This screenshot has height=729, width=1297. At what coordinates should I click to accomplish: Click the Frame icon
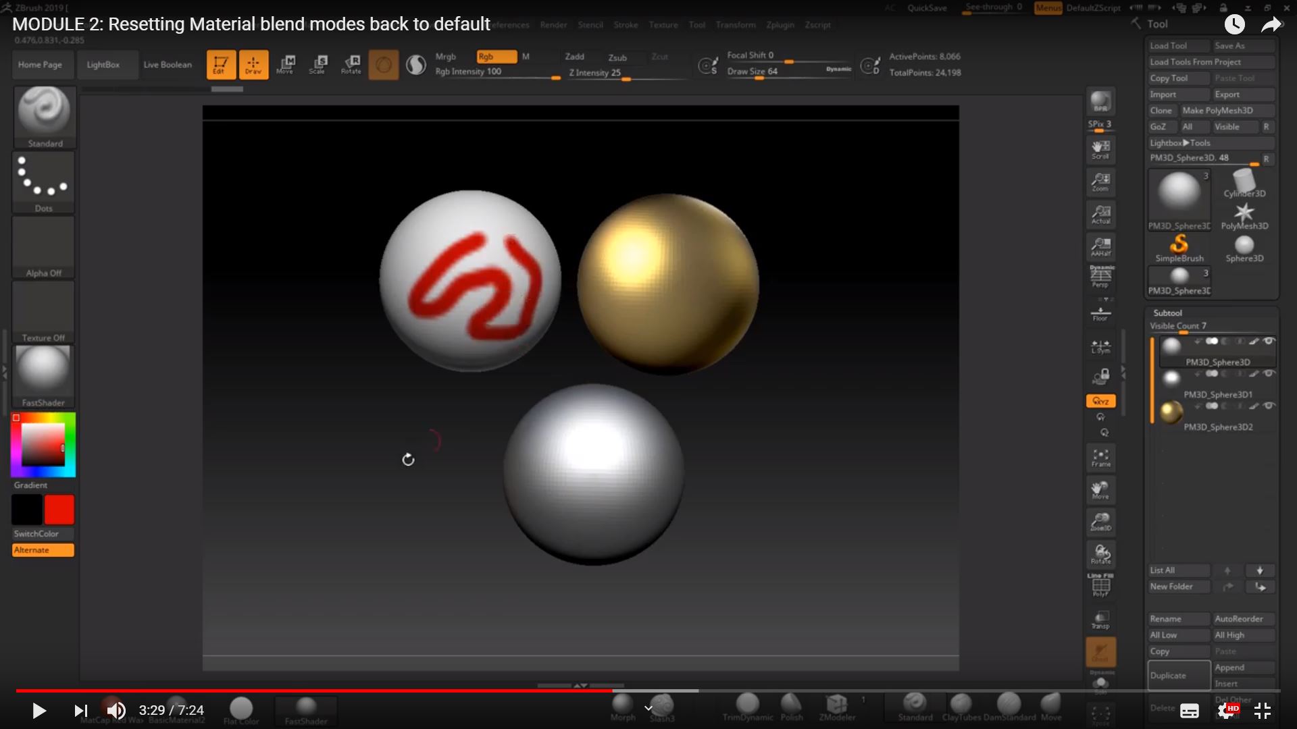(x=1100, y=458)
